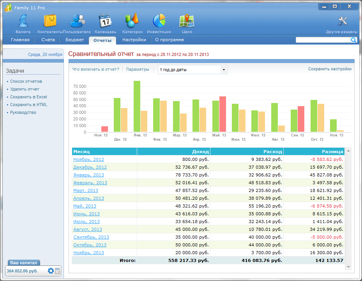Click the orange Авг. 13 expense bar

pyautogui.click(x=281, y=129)
